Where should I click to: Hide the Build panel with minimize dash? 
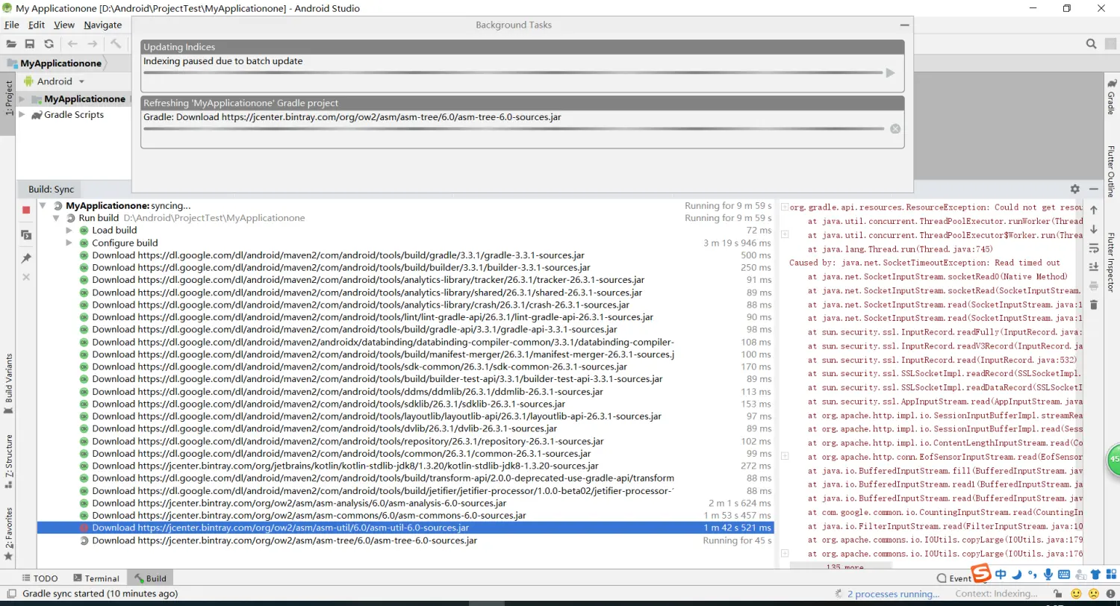coord(1093,190)
